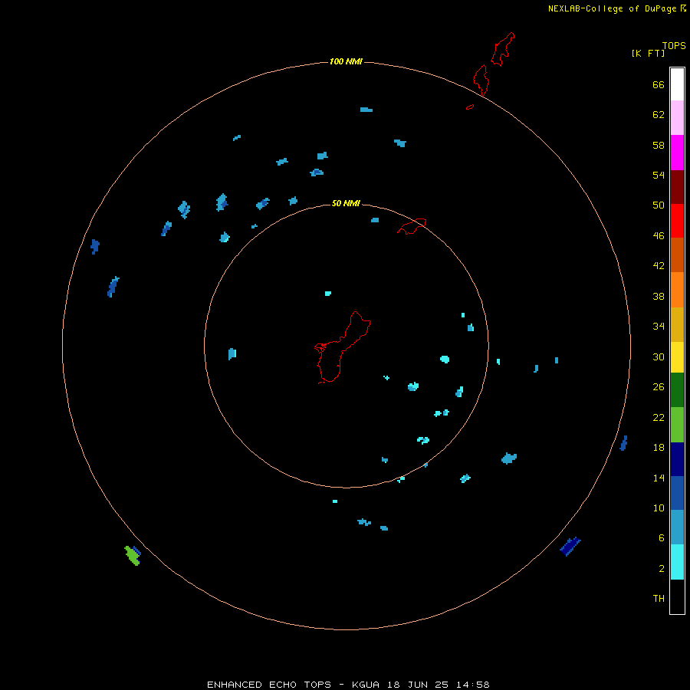This screenshot has height=690, width=690.
Task: Select the light pink legend swatch
Action: [677, 117]
